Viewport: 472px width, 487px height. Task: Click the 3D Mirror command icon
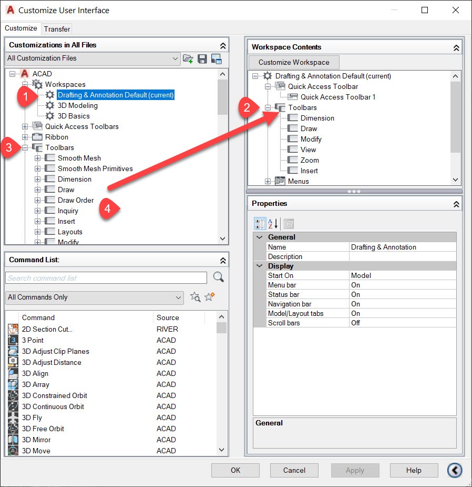(x=13, y=440)
